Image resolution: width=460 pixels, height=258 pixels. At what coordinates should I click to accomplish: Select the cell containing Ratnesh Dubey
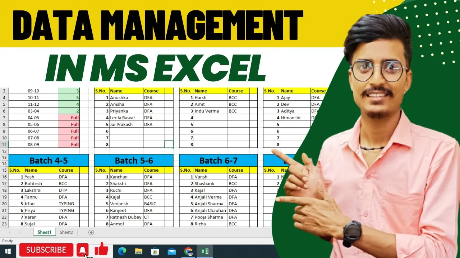(x=126, y=217)
